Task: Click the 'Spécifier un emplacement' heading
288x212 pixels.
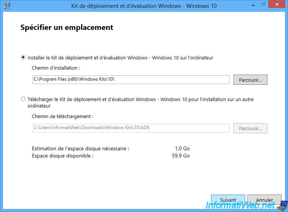Action: (67, 28)
